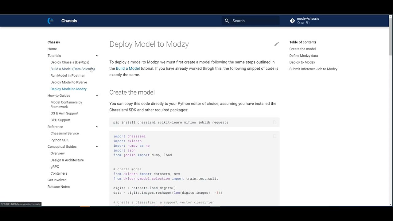Click the Tutorials sidebar heading
Image resolution: width=393 pixels, height=221 pixels.
tap(54, 56)
